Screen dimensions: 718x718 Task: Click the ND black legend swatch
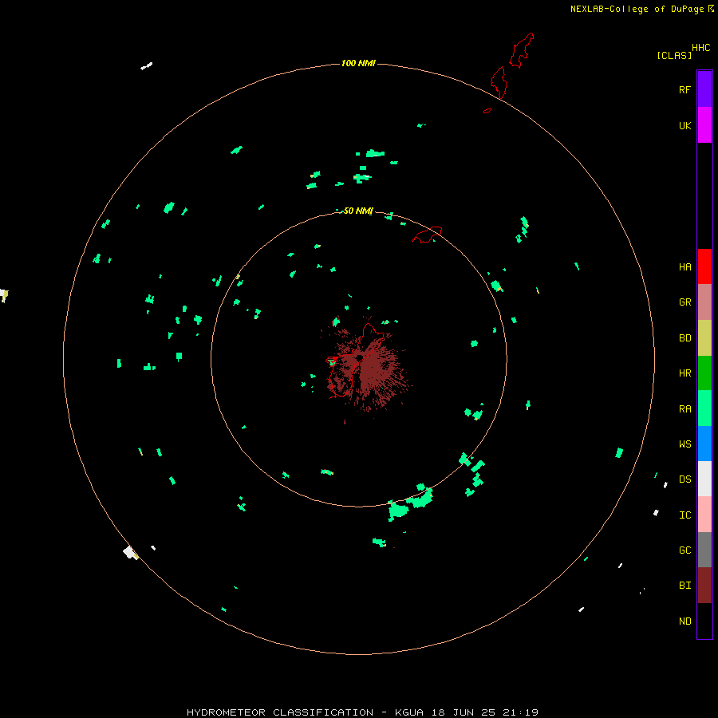704,621
